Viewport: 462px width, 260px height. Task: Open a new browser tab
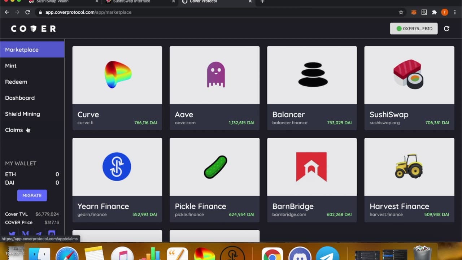tap(262, 2)
